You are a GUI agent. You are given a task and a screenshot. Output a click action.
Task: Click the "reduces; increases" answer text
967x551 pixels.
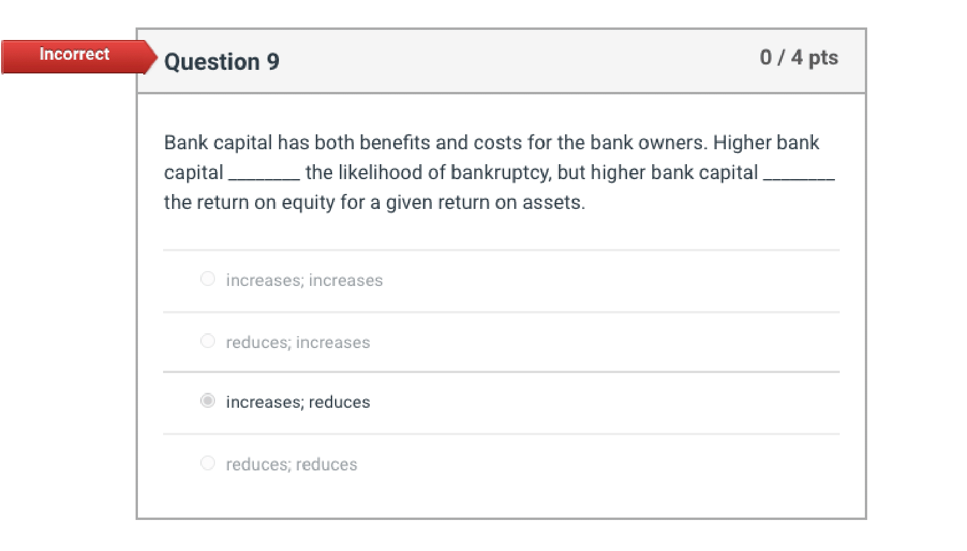click(297, 343)
